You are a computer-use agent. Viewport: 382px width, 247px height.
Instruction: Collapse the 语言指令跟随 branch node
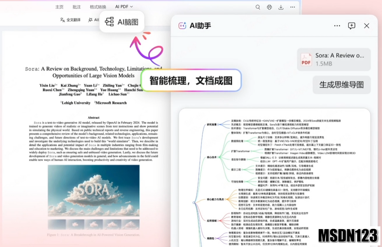point(247,159)
